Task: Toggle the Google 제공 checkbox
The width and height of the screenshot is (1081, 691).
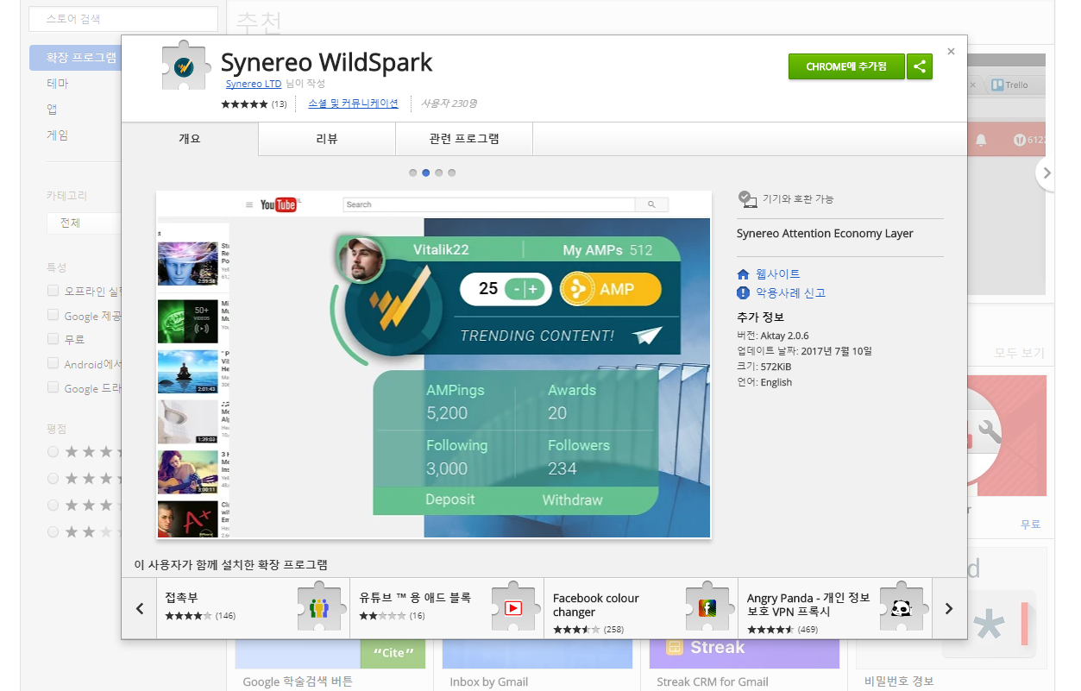Action: [x=53, y=316]
